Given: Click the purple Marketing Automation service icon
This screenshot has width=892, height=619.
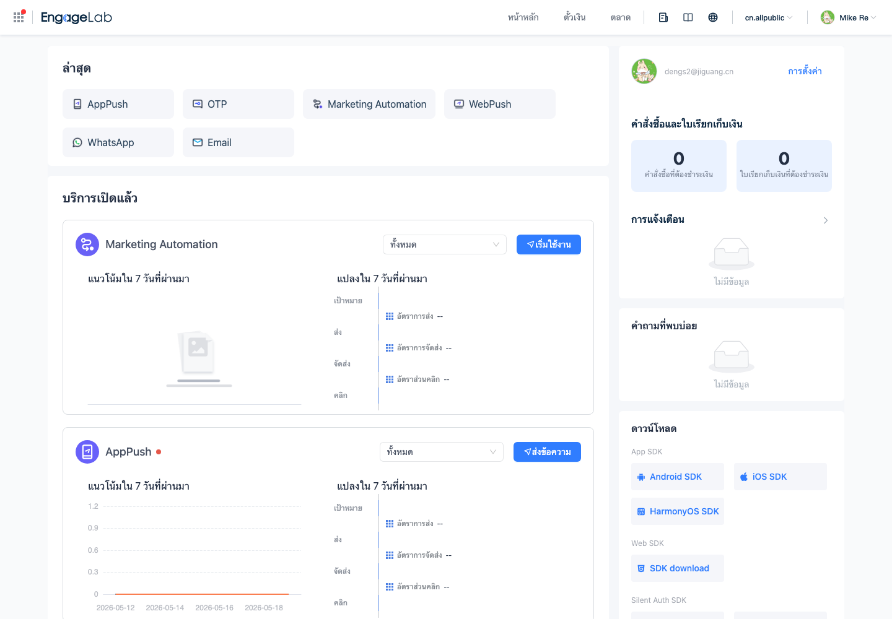Looking at the screenshot, I should pyautogui.click(x=87, y=245).
